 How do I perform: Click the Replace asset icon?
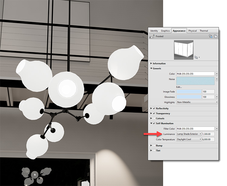coord(210,36)
